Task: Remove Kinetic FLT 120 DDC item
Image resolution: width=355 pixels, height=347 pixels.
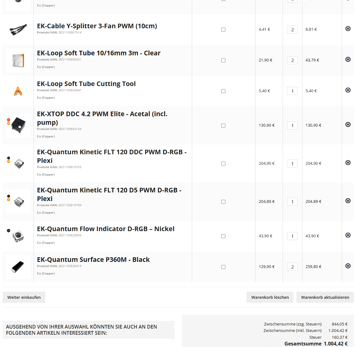Action: [348, 163]
